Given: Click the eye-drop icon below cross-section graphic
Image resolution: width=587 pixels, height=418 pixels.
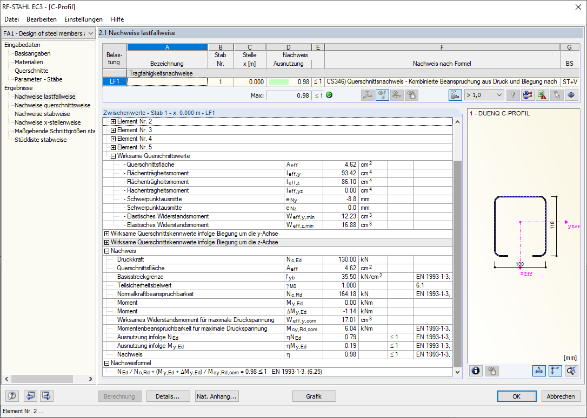Looking at the screenshot, I should 492,371.
